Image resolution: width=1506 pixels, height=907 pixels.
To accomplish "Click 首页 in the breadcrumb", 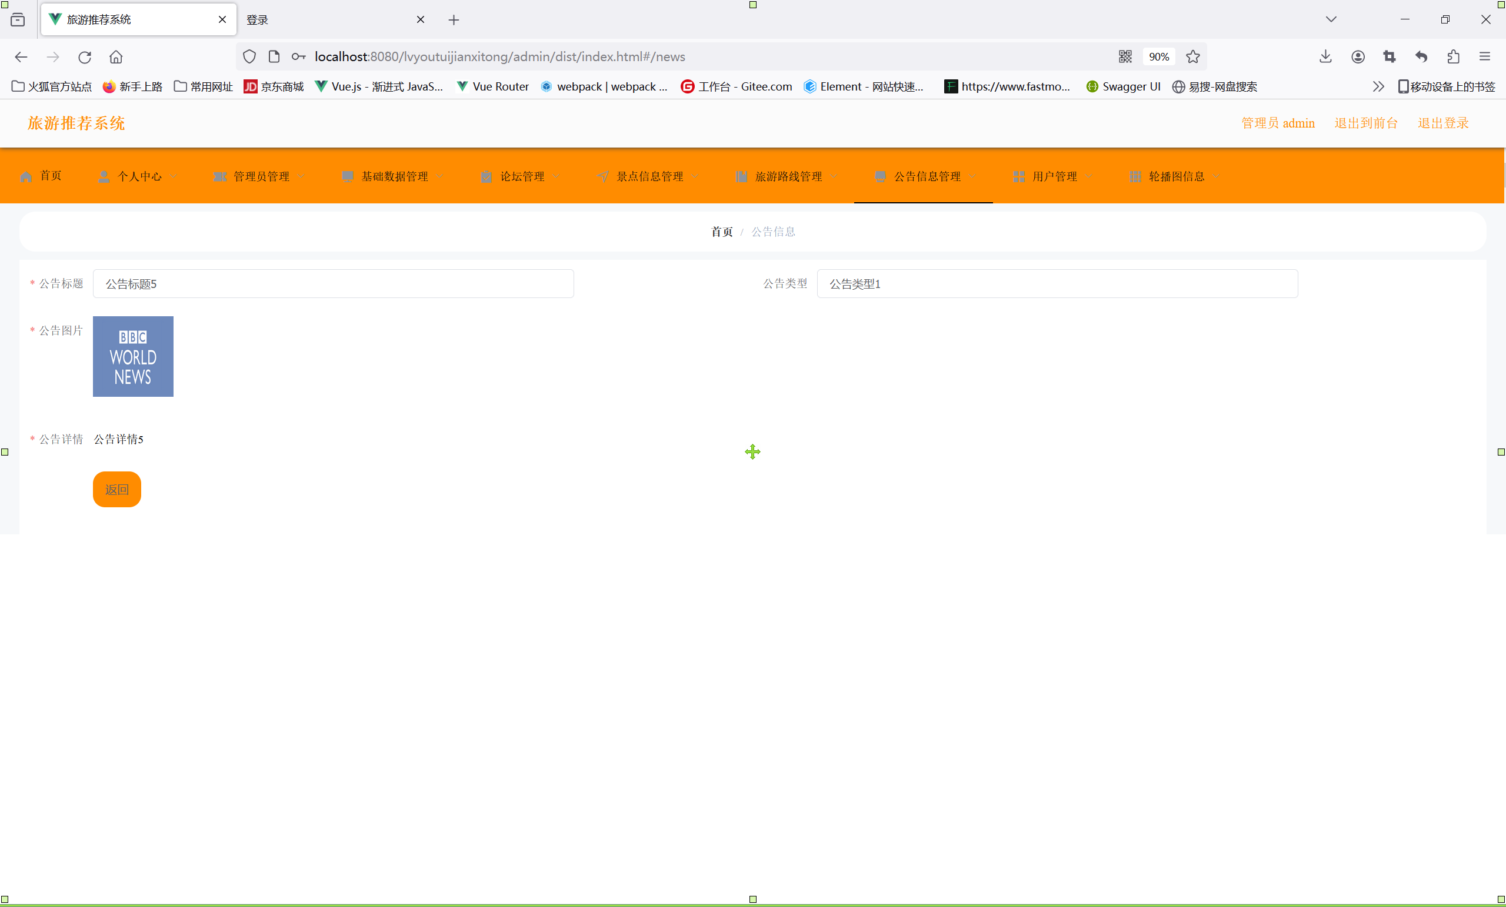I will tap(721, 232).
